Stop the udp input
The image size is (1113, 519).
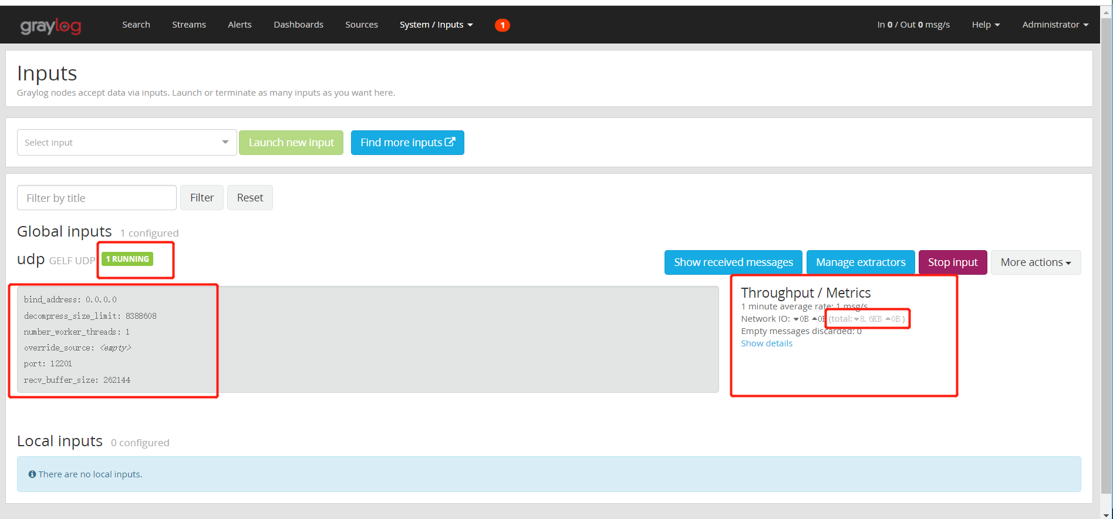[x=953, y=262]
